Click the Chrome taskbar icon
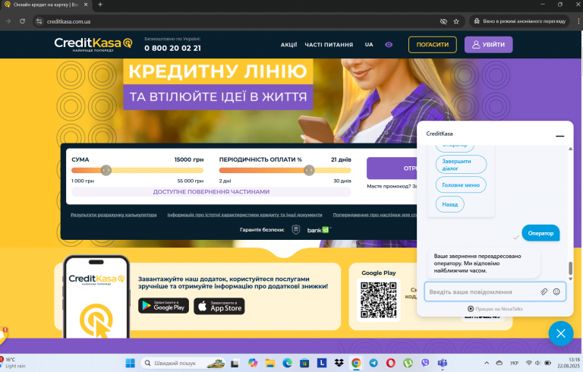This screenshot has width=583, height=372. click(356, 363)
